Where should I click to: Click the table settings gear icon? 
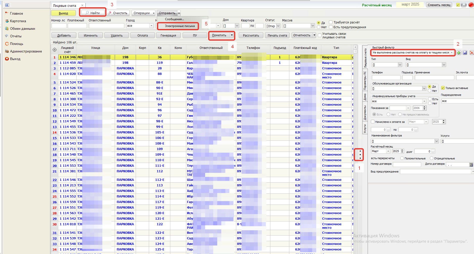click(x=55, y=50)
